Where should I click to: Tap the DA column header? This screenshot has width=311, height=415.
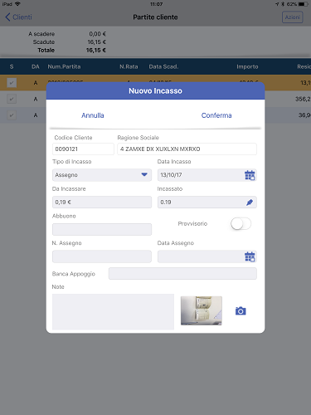(36, 66)
